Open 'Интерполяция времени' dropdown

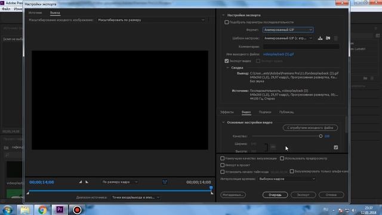coord(286,179)
